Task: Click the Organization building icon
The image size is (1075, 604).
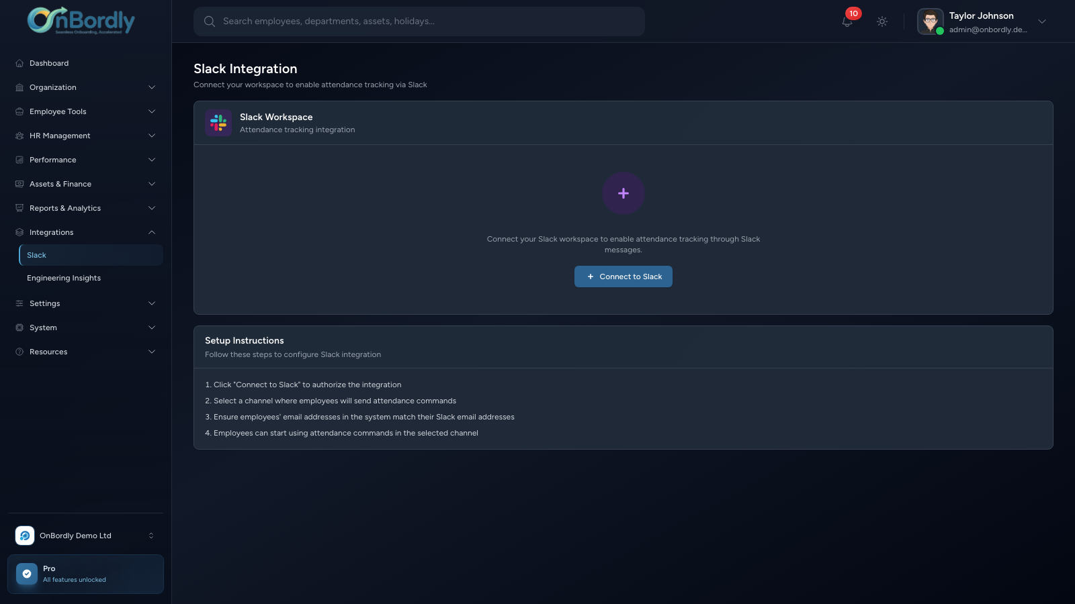Action: point(19,87)
